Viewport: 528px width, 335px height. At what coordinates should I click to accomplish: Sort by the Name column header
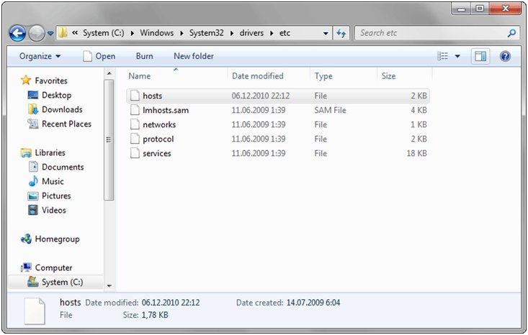click(x=140, y=76)
